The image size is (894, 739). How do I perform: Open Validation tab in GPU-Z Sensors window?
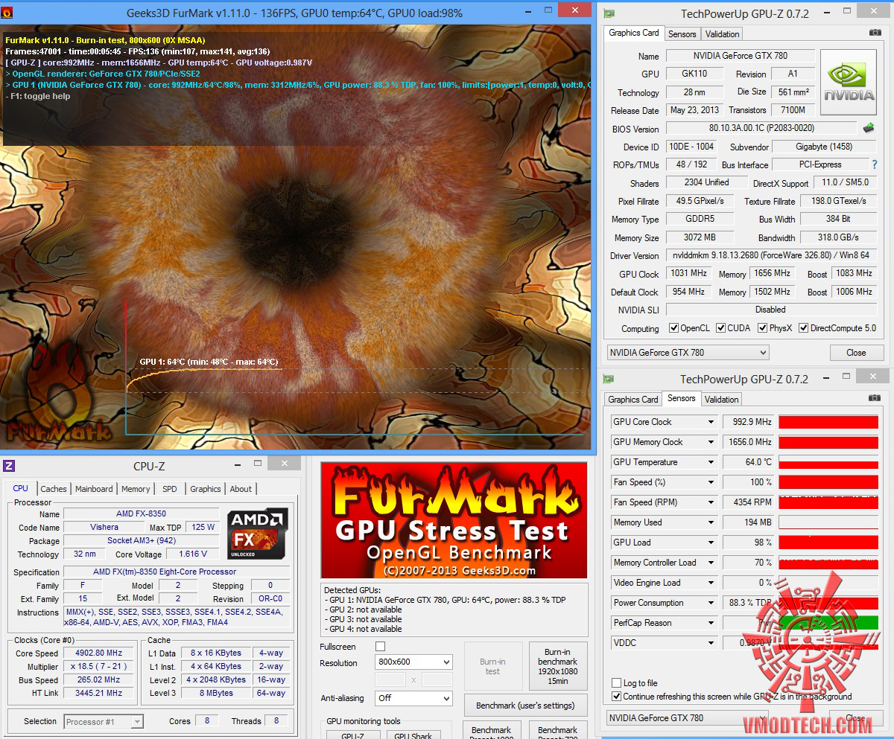[x=722, y=400]
